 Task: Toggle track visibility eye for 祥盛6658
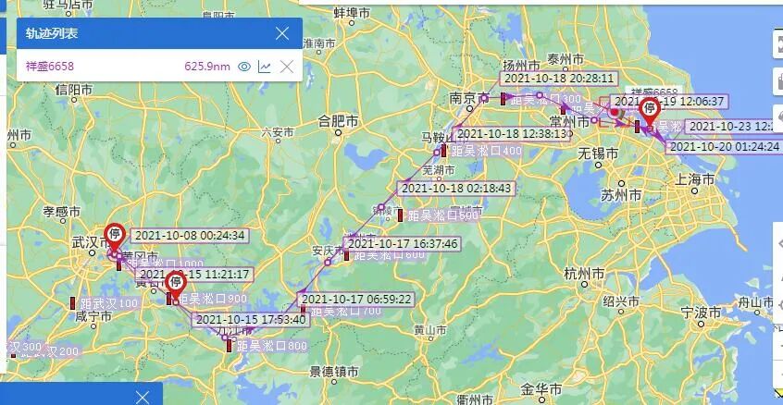[x=243, y=67]
